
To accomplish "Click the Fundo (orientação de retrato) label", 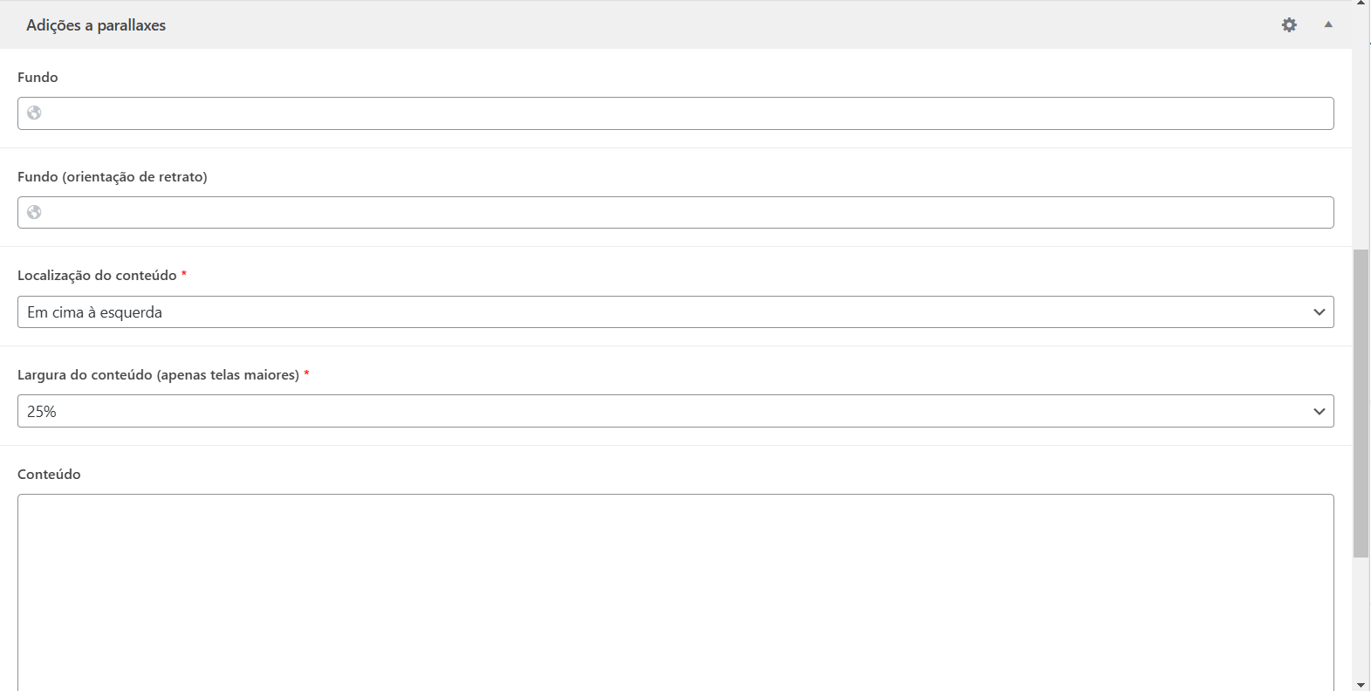I will (x=113, y=176).
